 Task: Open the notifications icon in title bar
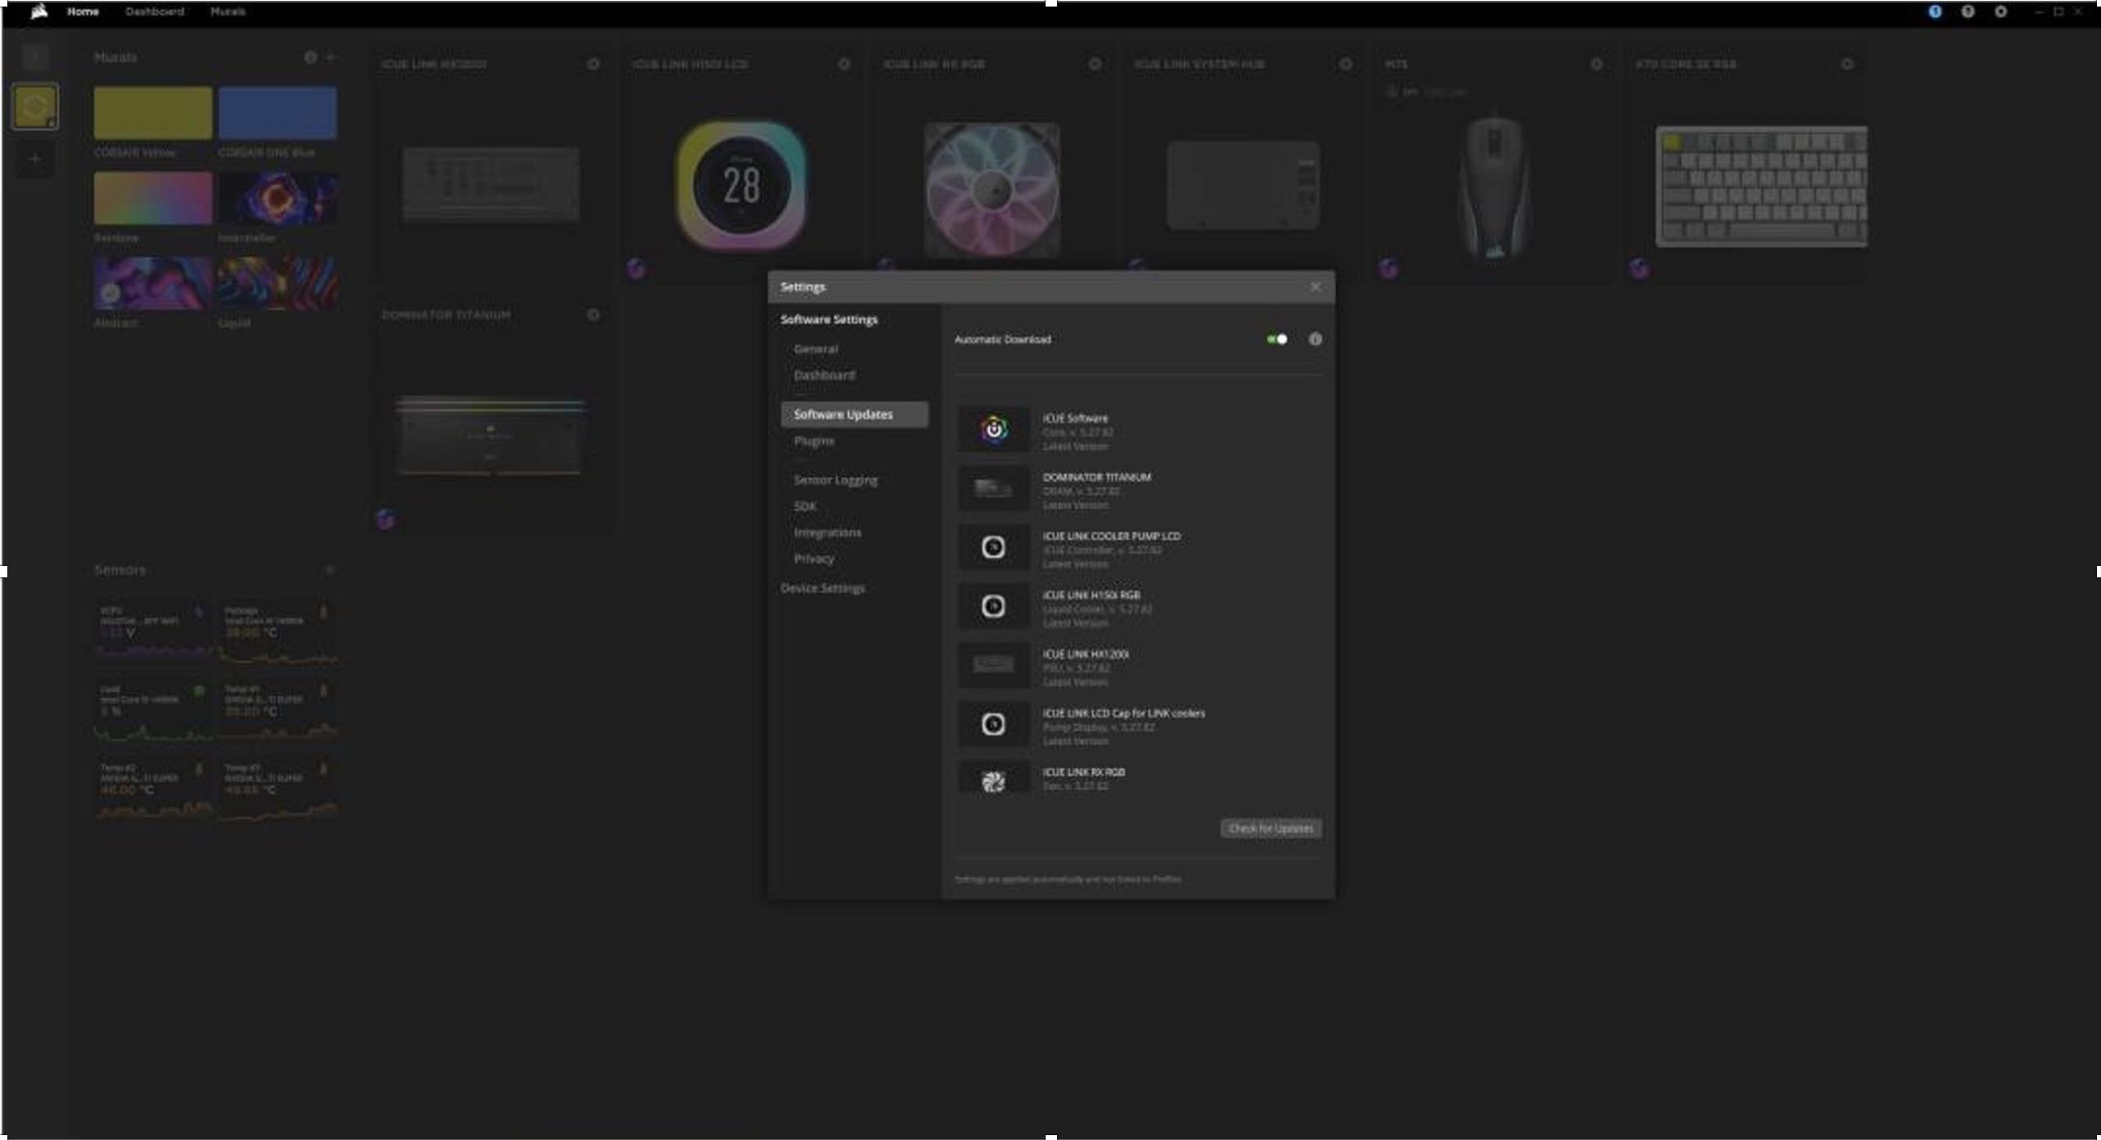[1934, 11]
